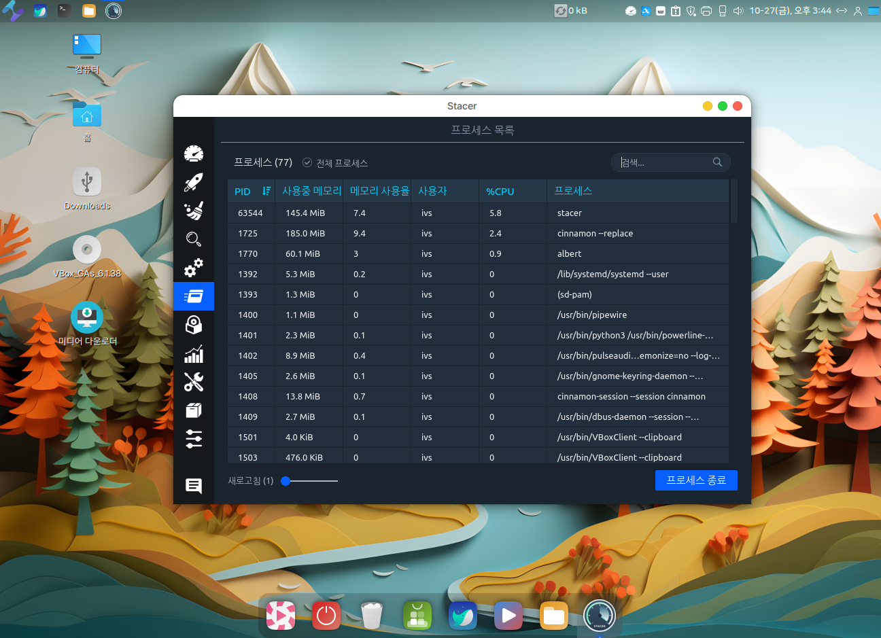
Task: Open Helpers wrench and screwdriver icon
Action: pos(194,382)
